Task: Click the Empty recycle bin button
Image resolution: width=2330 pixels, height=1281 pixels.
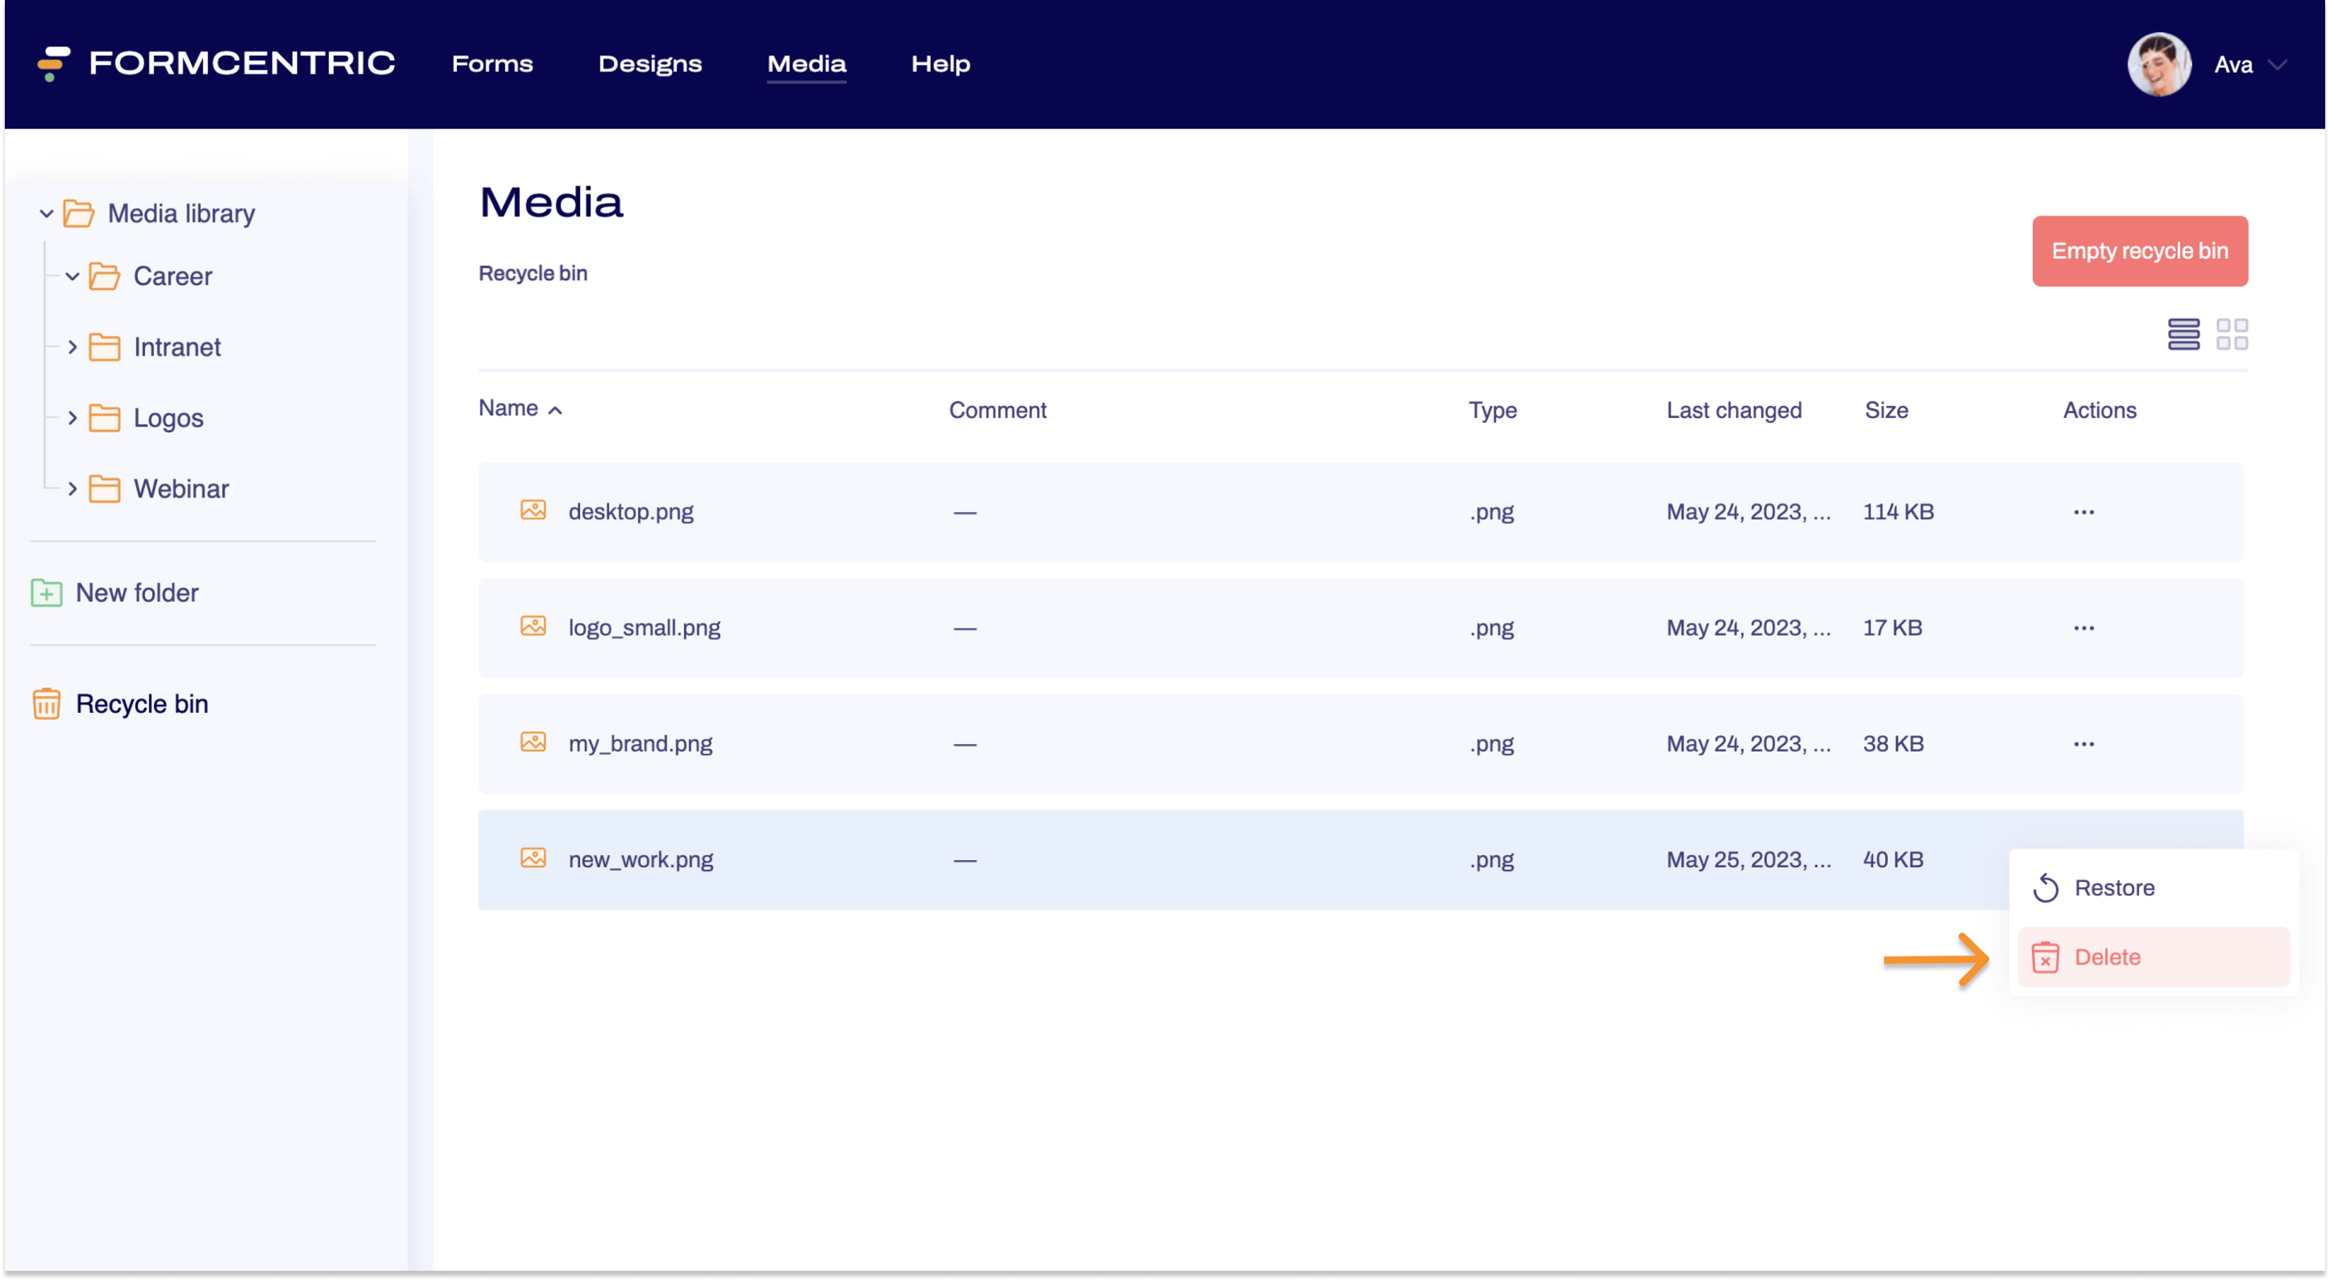Action: 2139,251
